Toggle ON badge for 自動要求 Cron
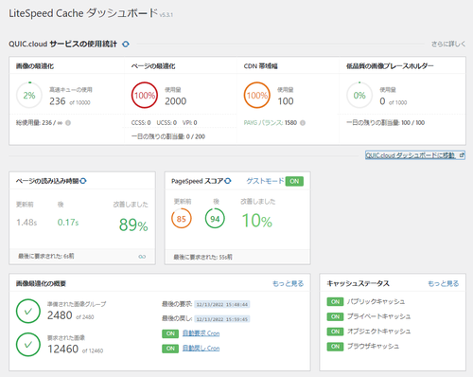 (x=170, y=333)
